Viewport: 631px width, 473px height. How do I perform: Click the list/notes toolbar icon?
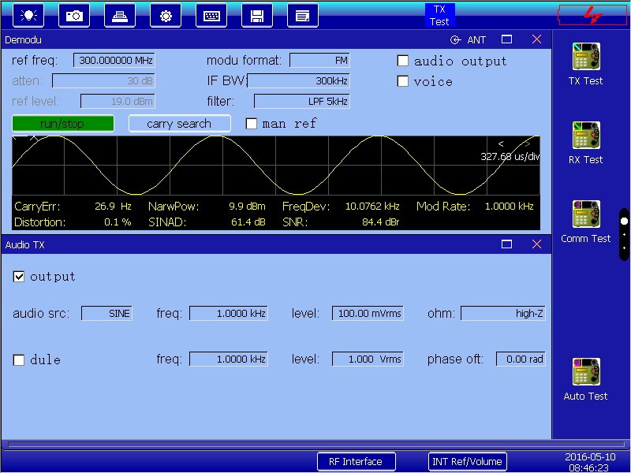tap(303, 15)
